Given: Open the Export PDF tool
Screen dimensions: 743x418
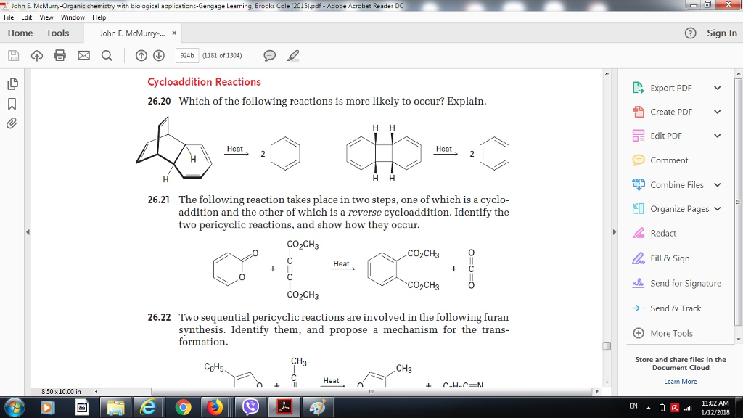Looking at the screenshot, I should [x=670, y=88].
